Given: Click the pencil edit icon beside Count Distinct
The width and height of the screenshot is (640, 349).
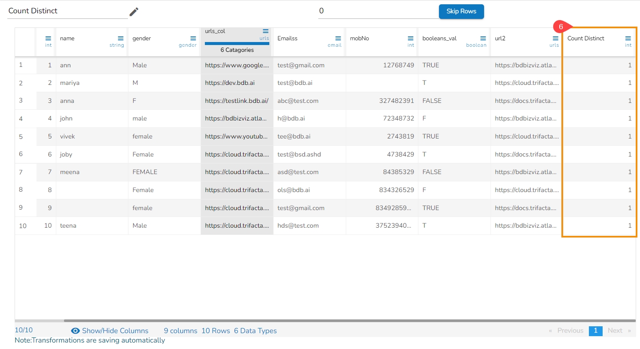Looking at the screenshot, I should point(134,12).
